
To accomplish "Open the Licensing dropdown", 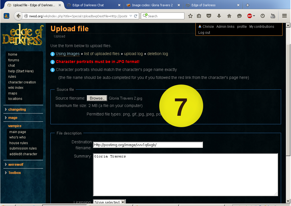I will [x=109, y=202].
